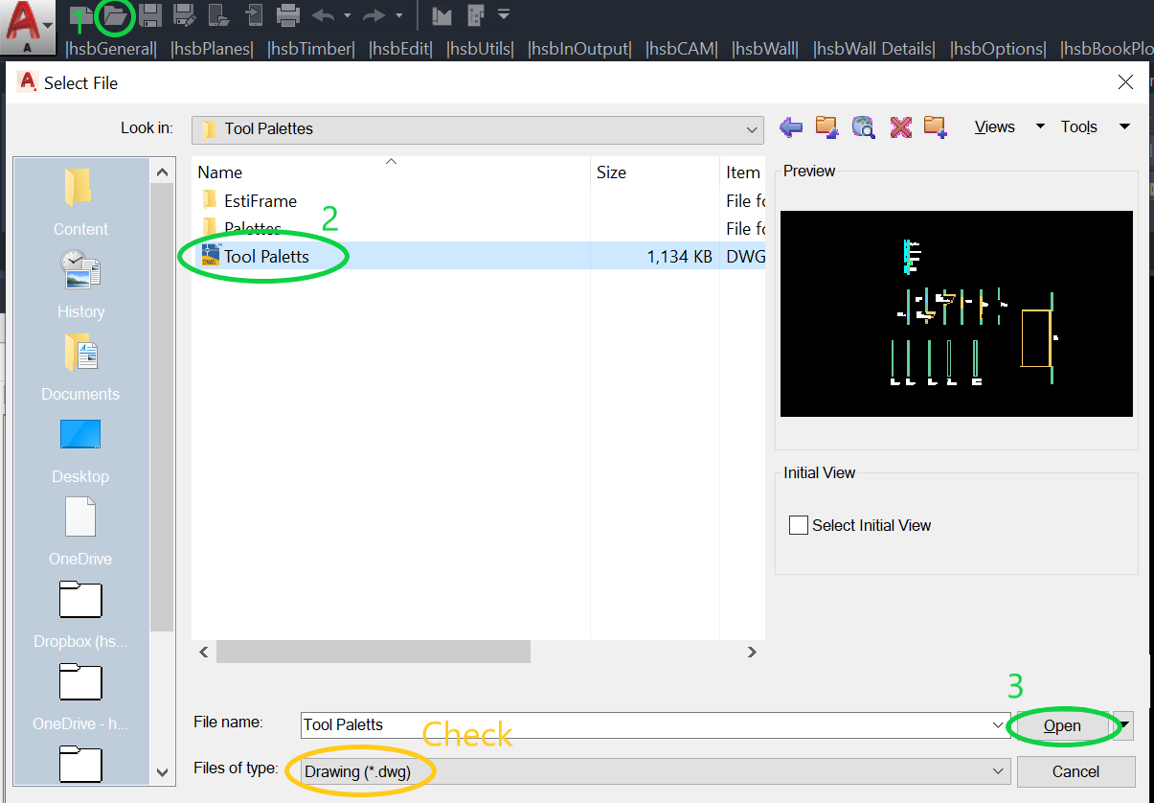
Task: Open the dropdown arrow beside Open button
Action: tap(1124, 726)
